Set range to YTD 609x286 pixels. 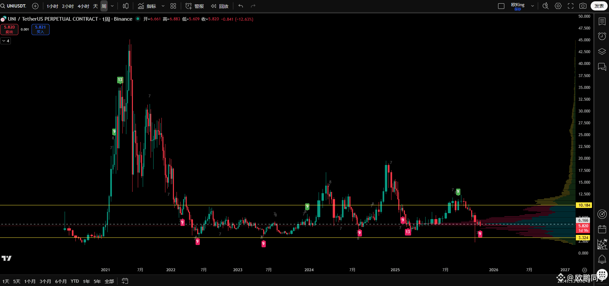(75, 281)
